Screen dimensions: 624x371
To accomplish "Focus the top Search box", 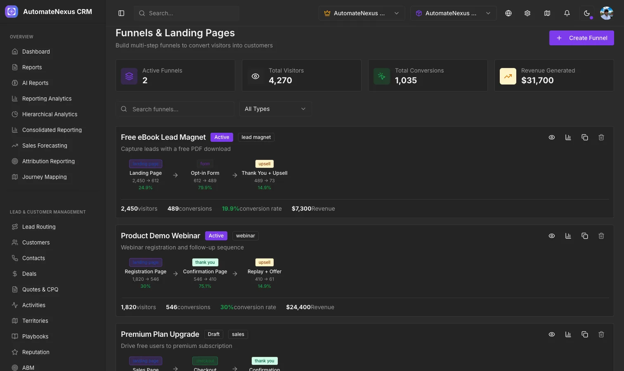I will pos(187,13).
